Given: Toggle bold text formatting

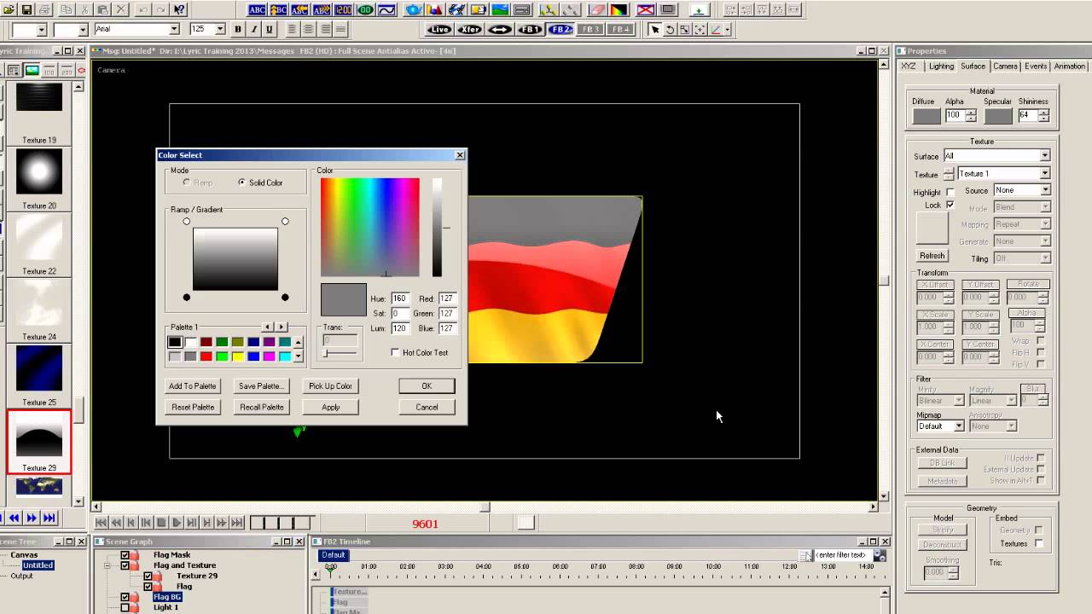Looking at the screenshot, I should [x=238, y=29].
